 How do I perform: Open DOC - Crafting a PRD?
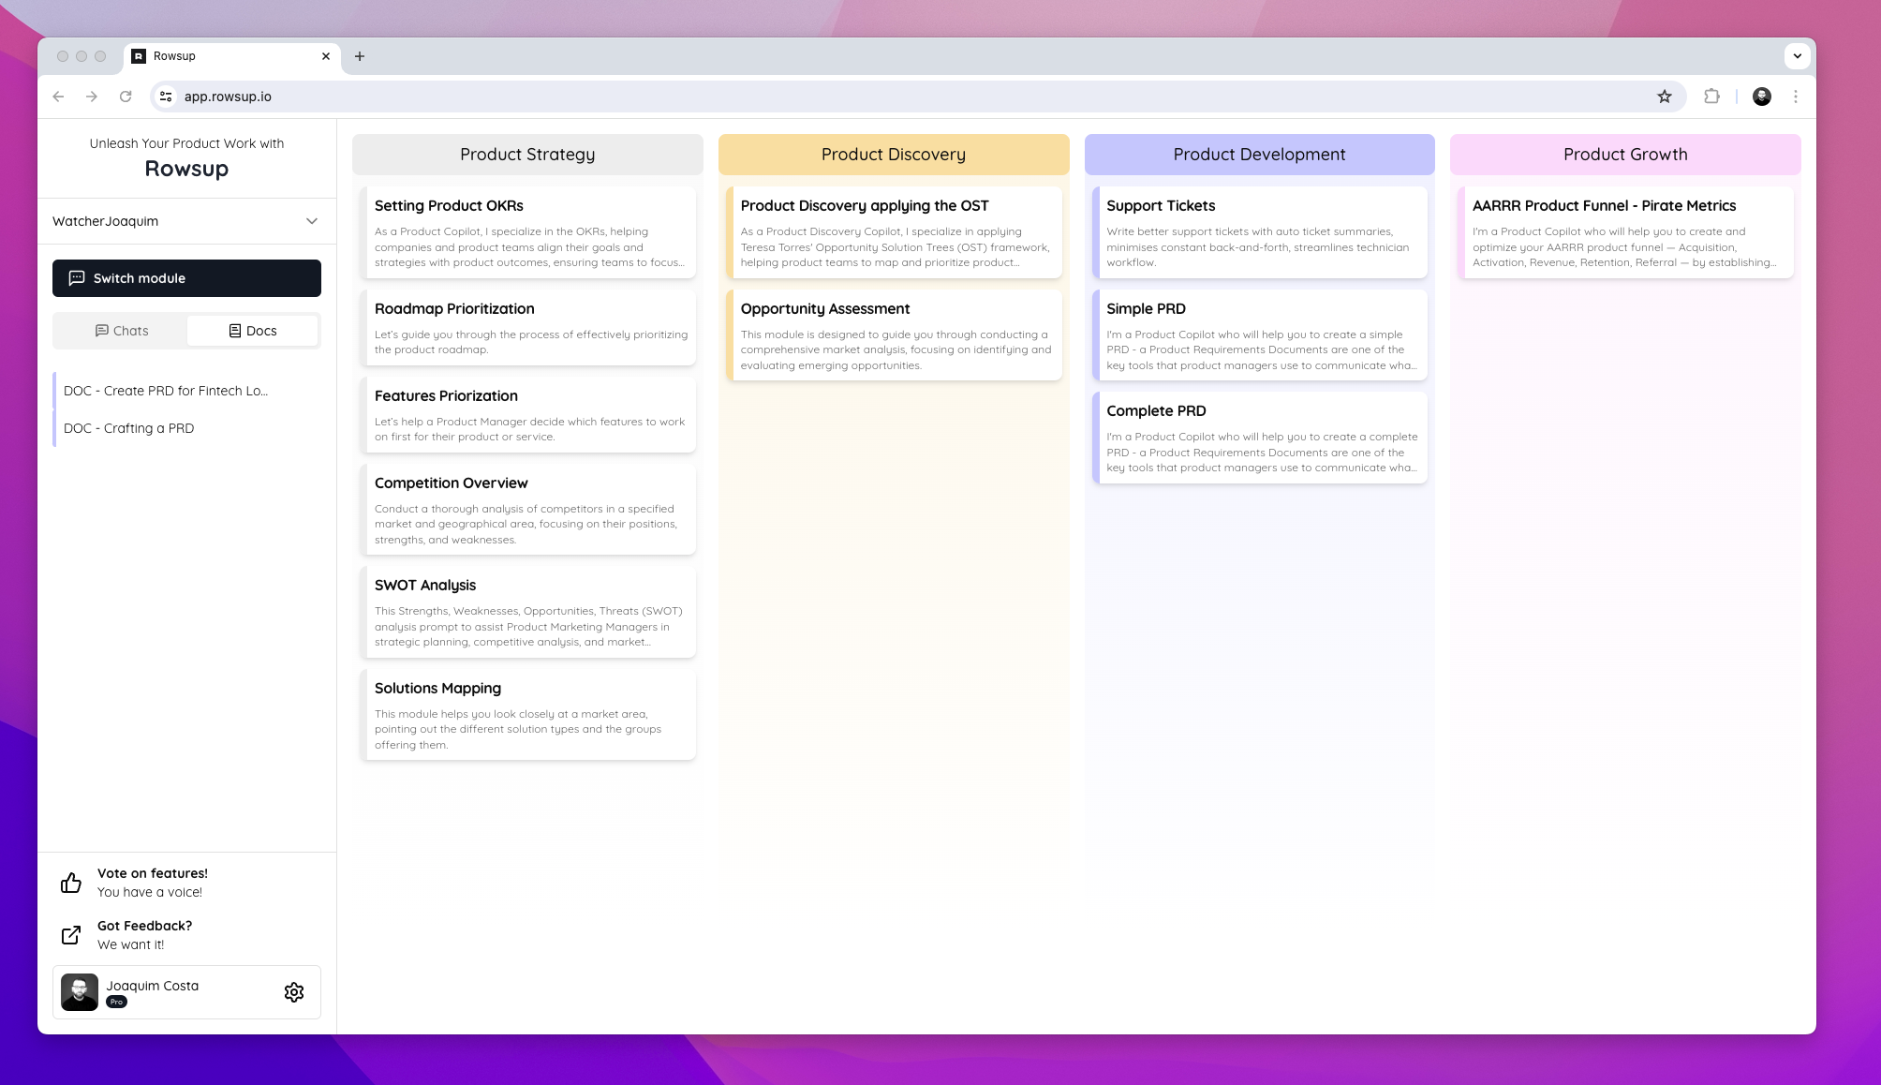129,428
